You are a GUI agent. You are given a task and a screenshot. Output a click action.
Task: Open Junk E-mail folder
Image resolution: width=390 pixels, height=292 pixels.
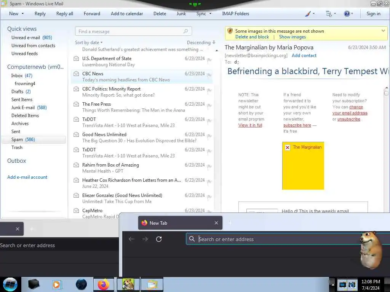[29, 108]
